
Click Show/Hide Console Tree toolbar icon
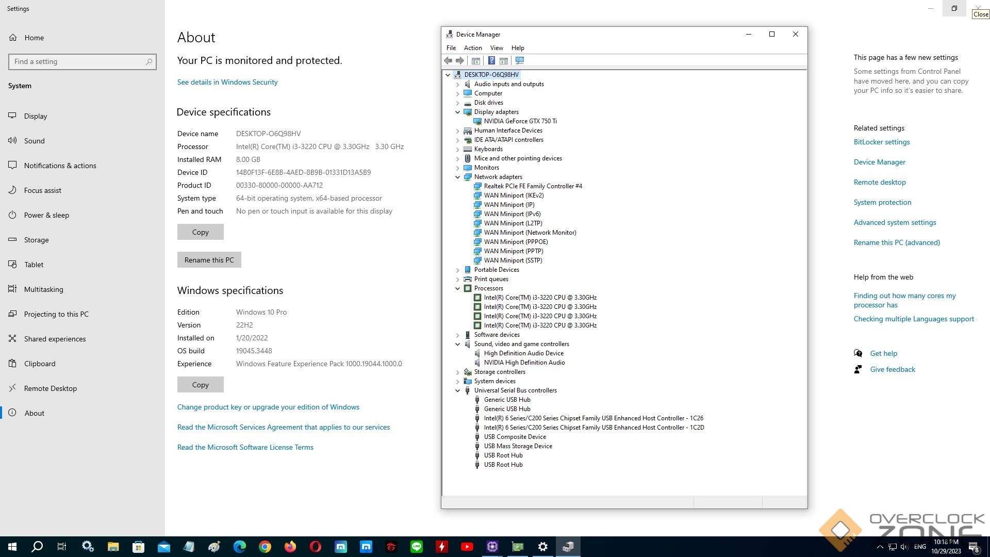click(476, 61)
